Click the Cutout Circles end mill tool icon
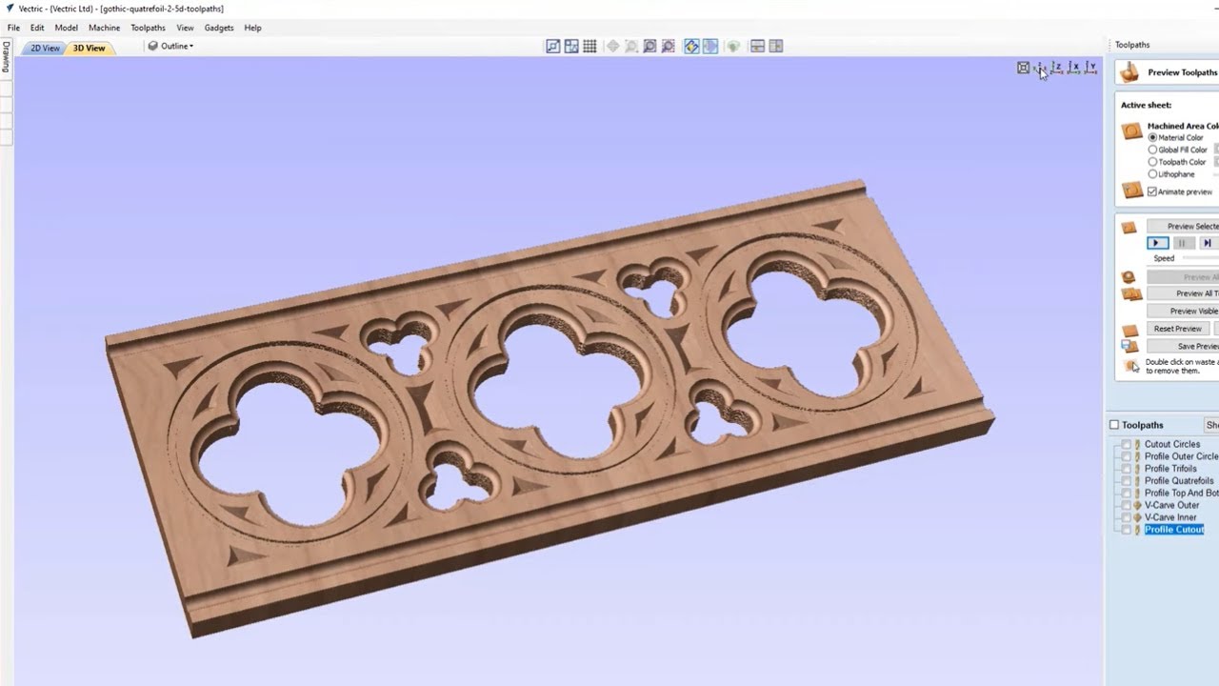The width and height of the screenshot is (1219, 686). click(1137, 444)
